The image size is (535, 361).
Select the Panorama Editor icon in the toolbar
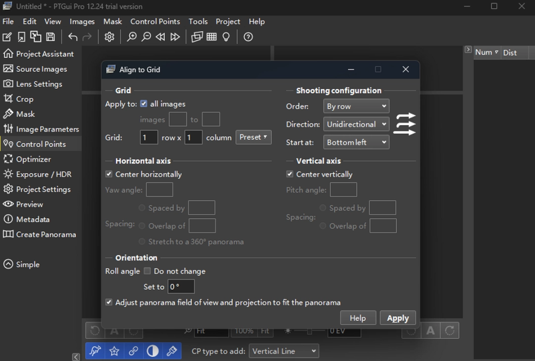[x=197, y=37]
